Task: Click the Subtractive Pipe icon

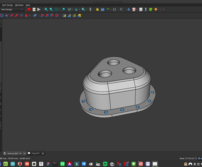Action: click(x=22, y=16)
